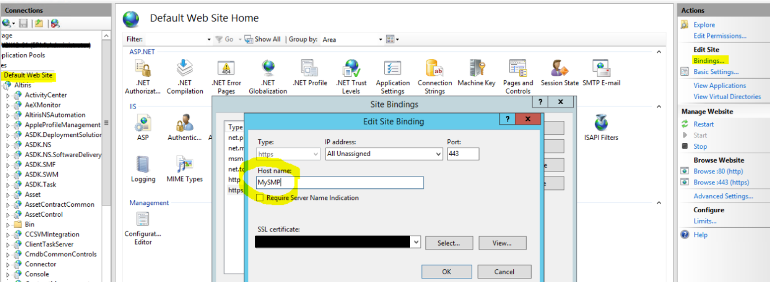Click View Applications link
Screen dimensions: 770x282
click(719, 85)
